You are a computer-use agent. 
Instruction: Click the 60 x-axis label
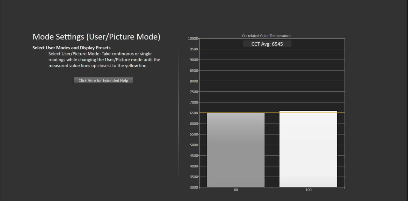(236, 190)
